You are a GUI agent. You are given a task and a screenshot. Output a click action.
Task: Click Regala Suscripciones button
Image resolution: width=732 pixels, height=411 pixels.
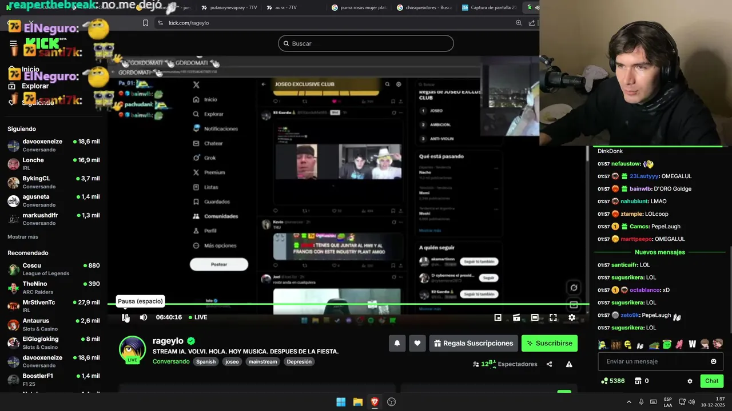474,343
